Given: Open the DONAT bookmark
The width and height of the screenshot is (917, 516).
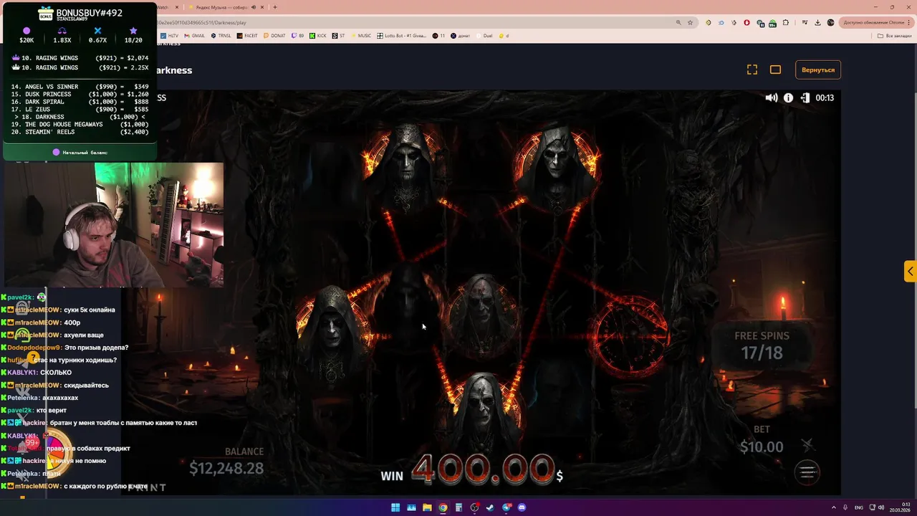Looking at the screenshot, I should point(274,35).
